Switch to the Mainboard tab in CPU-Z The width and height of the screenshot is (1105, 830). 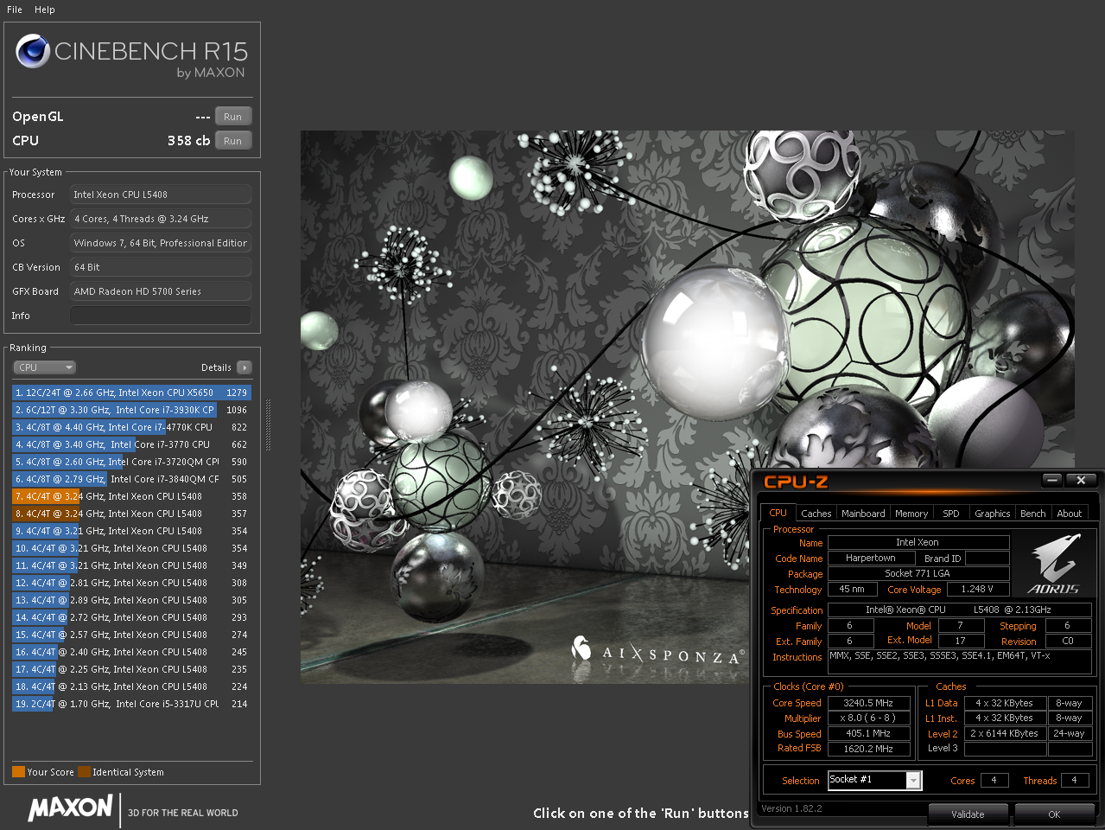click(863, 514)
